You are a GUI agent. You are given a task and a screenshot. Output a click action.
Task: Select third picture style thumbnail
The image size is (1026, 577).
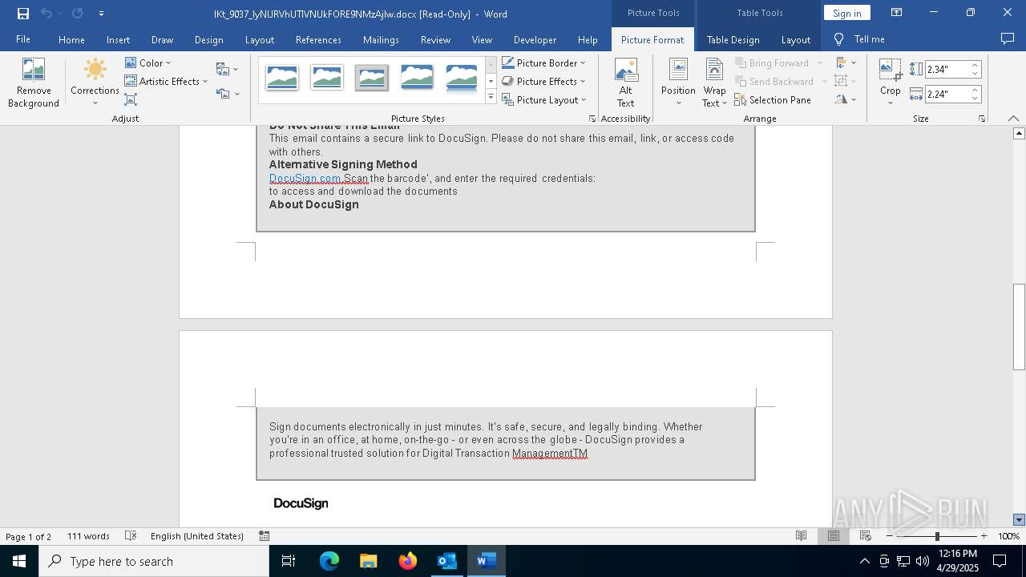pyautogui.click(x=372, y=78)
